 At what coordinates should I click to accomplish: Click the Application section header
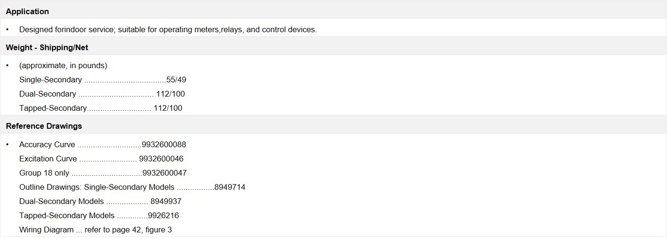click(27, 11)
